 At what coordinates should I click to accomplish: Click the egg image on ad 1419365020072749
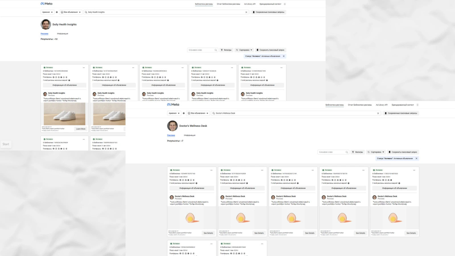pyautogui.click(x=293, y=218)
